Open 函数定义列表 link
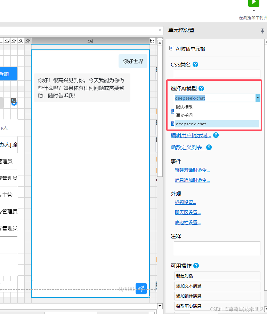The height and width of the screenshot is (314, 267). click(x=188, y=148)
